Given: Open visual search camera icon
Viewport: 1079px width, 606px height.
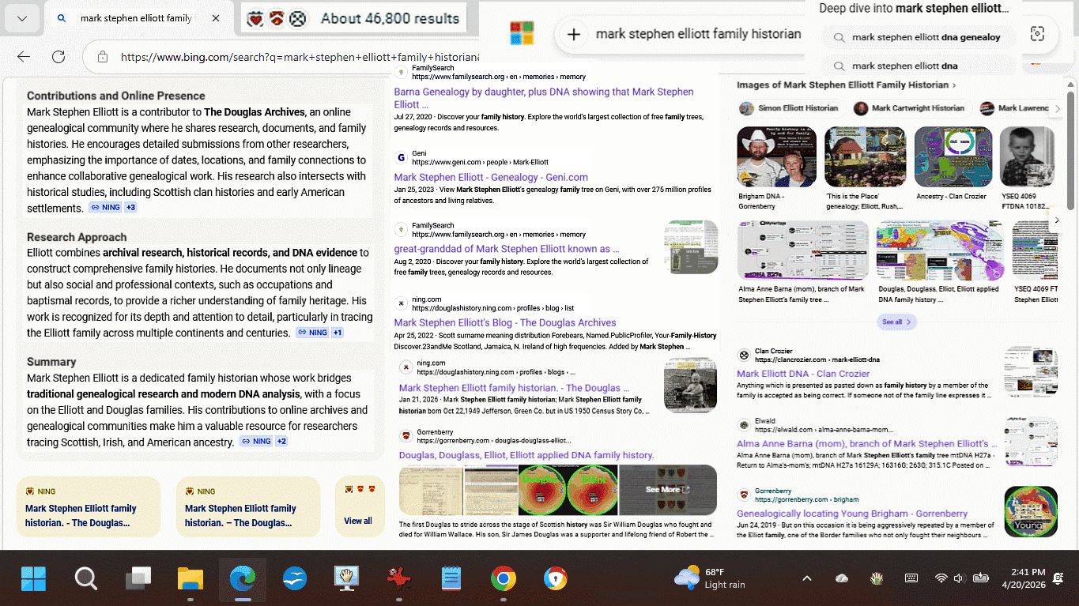Looking at the screenshot, I should [1037, 34].
